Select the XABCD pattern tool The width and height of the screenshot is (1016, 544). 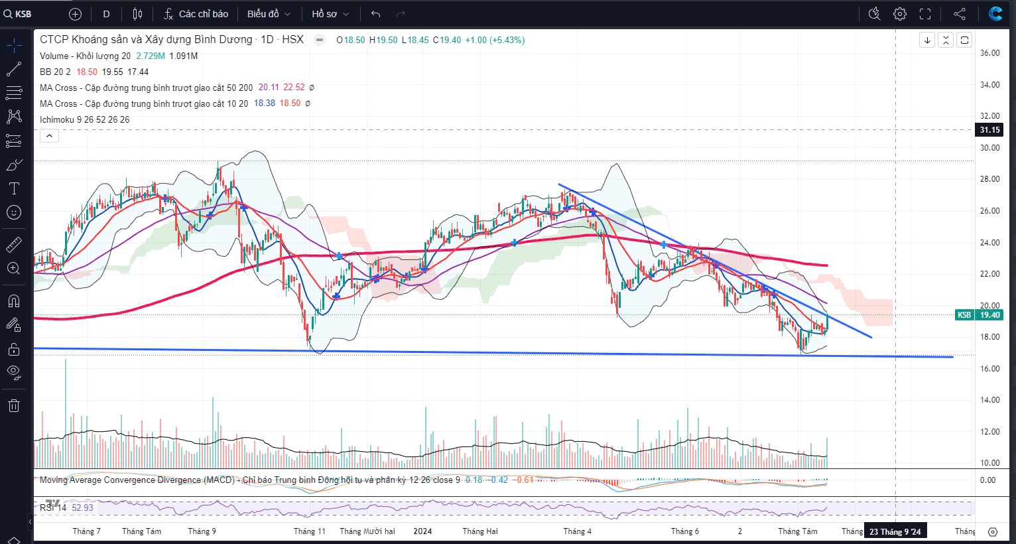(14, 117)
